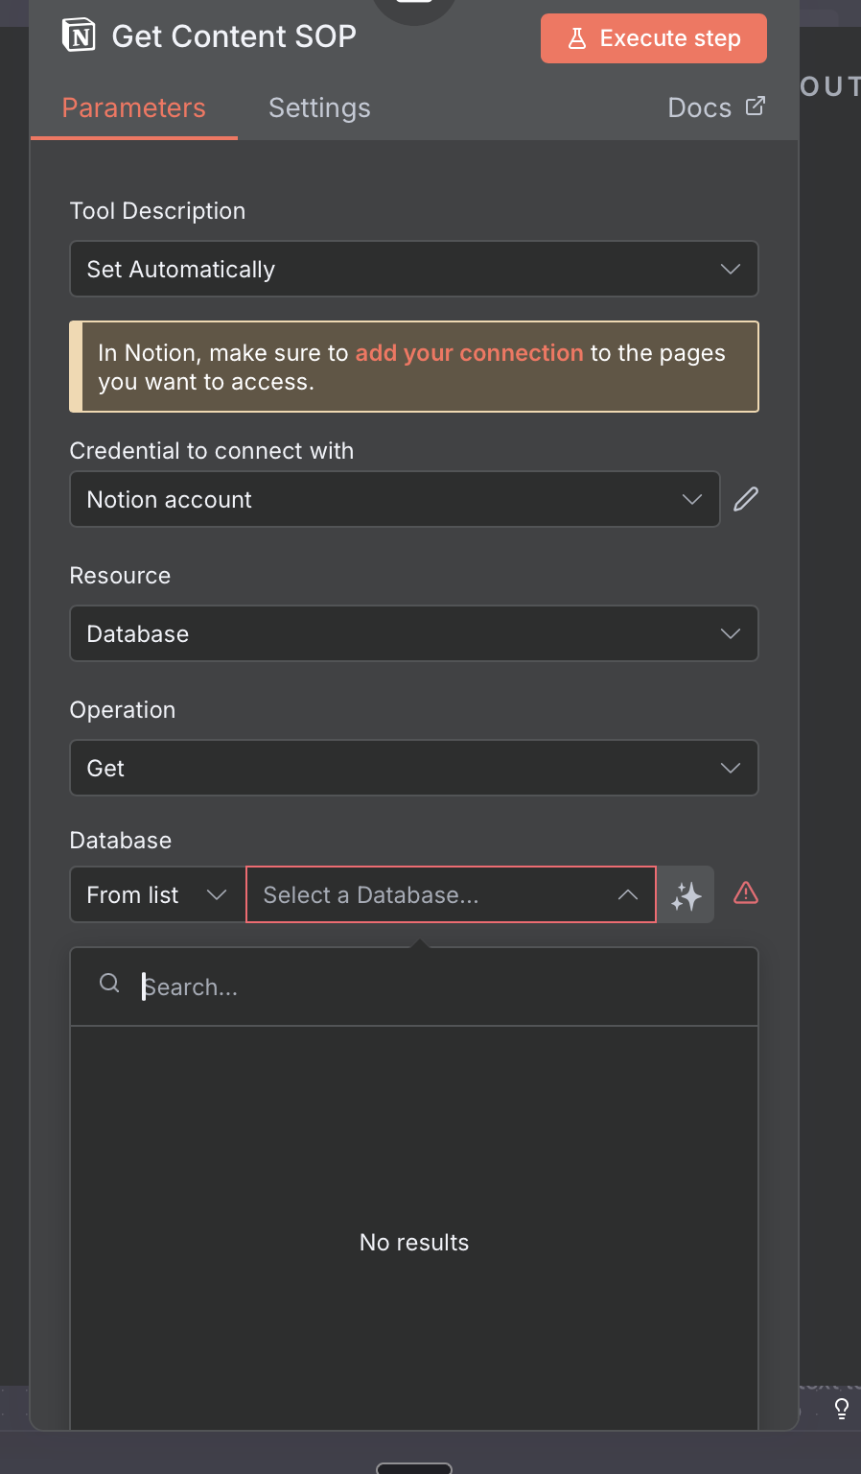Click the lightbulb icon at the bottom right
The height and width of the screenshot is (1474, 861).
[841, 1408]
